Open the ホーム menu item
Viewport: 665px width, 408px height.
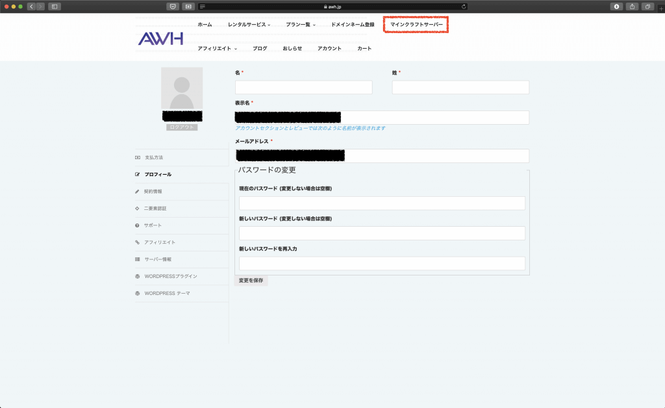(x=205, y=25)
